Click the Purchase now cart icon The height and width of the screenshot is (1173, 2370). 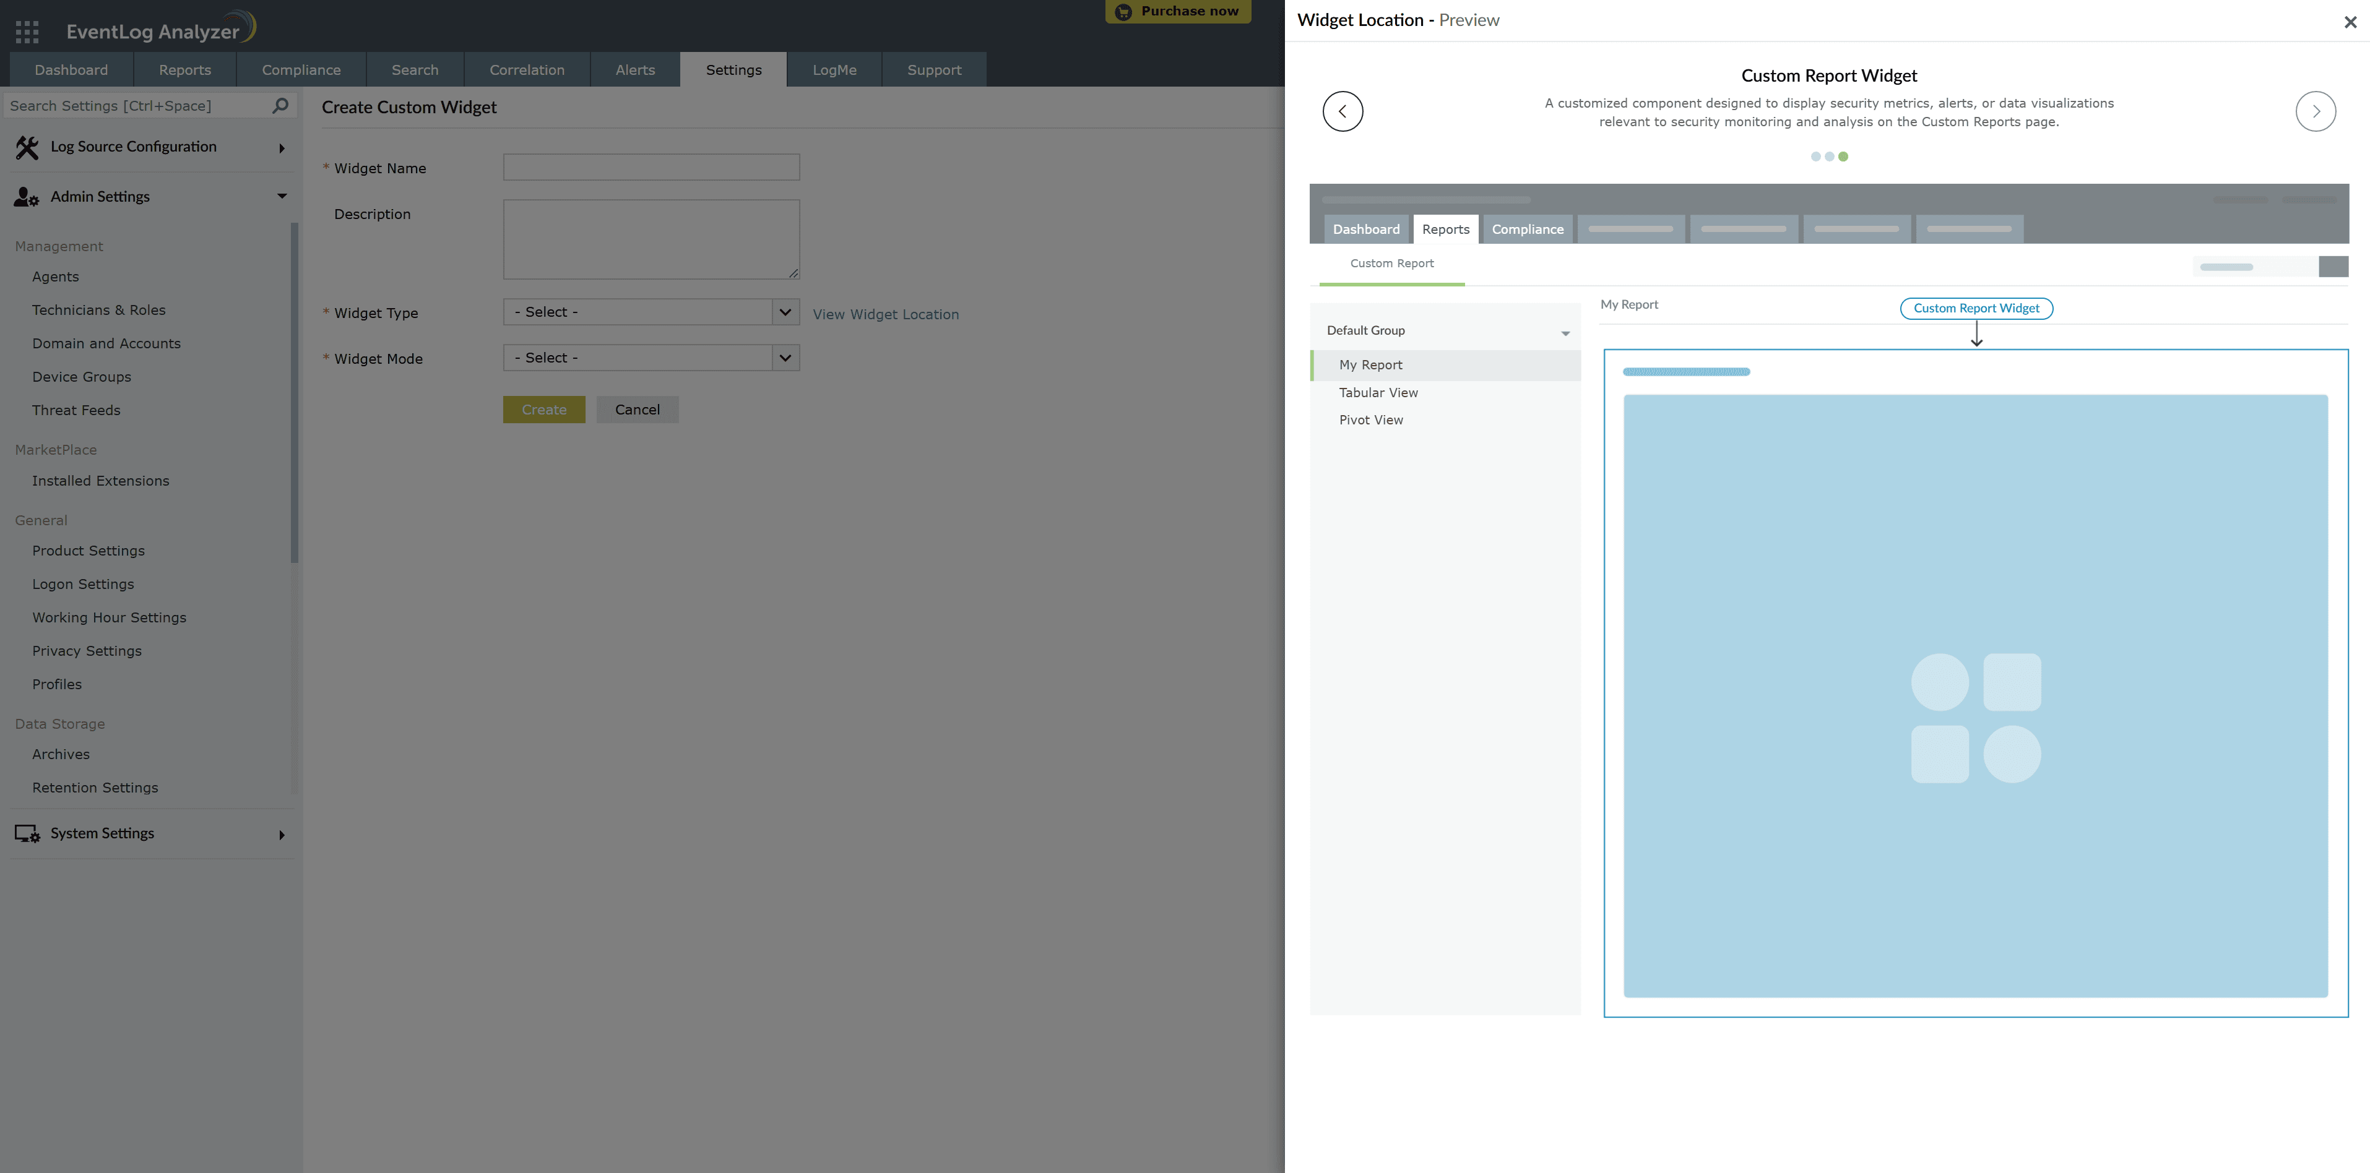click(x=1122, y=12)
